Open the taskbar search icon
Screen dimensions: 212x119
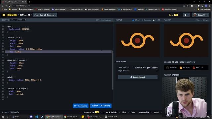point(8,117)
